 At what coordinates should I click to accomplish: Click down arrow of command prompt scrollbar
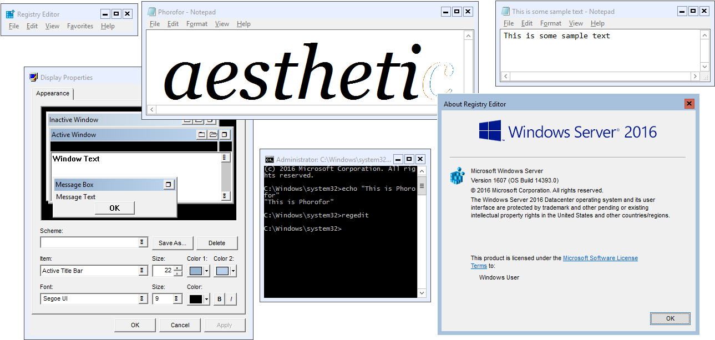pyautogui.click(x=422, y=293)
